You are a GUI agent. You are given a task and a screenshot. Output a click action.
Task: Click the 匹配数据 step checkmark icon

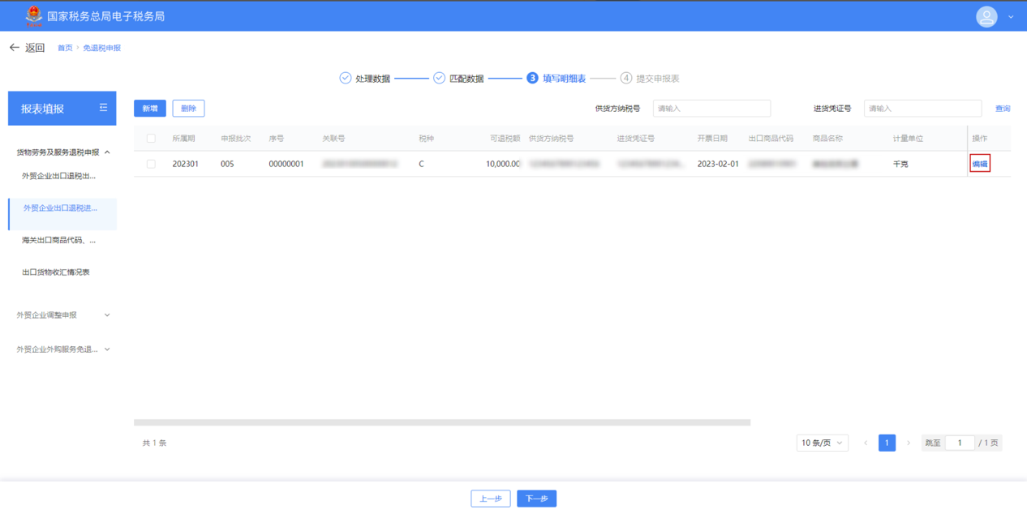click(x=439, y=78)
